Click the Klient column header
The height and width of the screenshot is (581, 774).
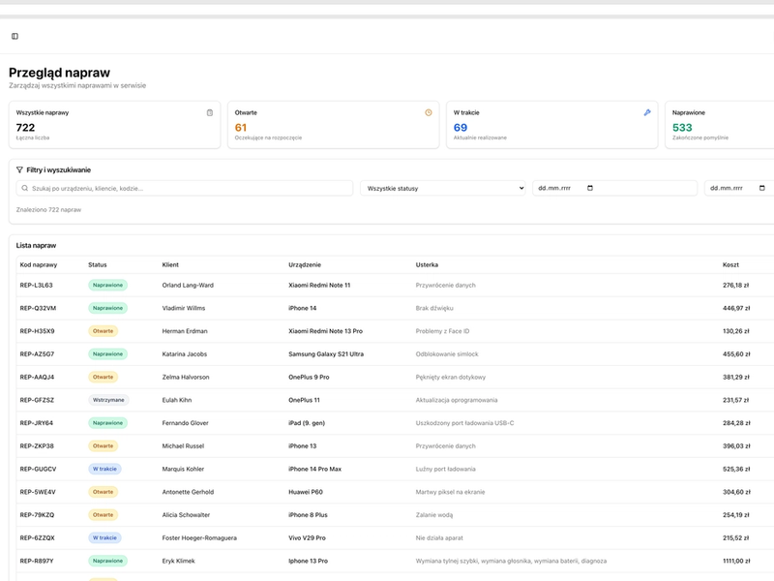click(170, 264)
